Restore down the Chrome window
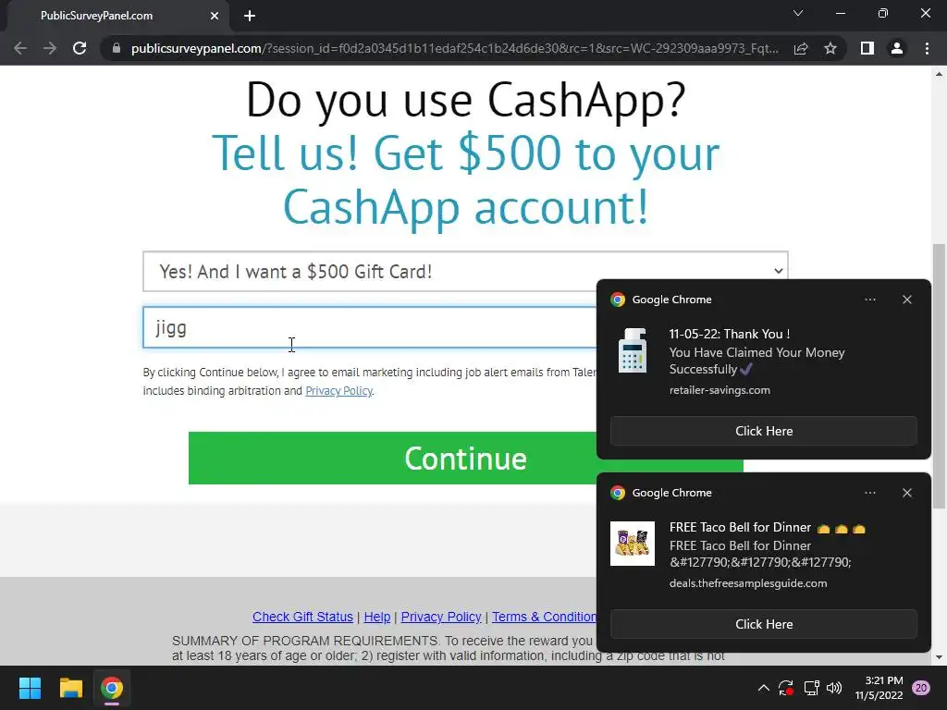This screenshot has width=947, height=710. click(883, 13)
